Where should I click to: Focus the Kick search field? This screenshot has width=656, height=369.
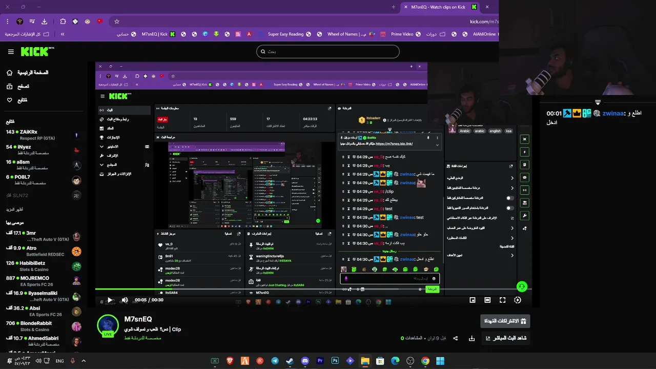(328, 51)
